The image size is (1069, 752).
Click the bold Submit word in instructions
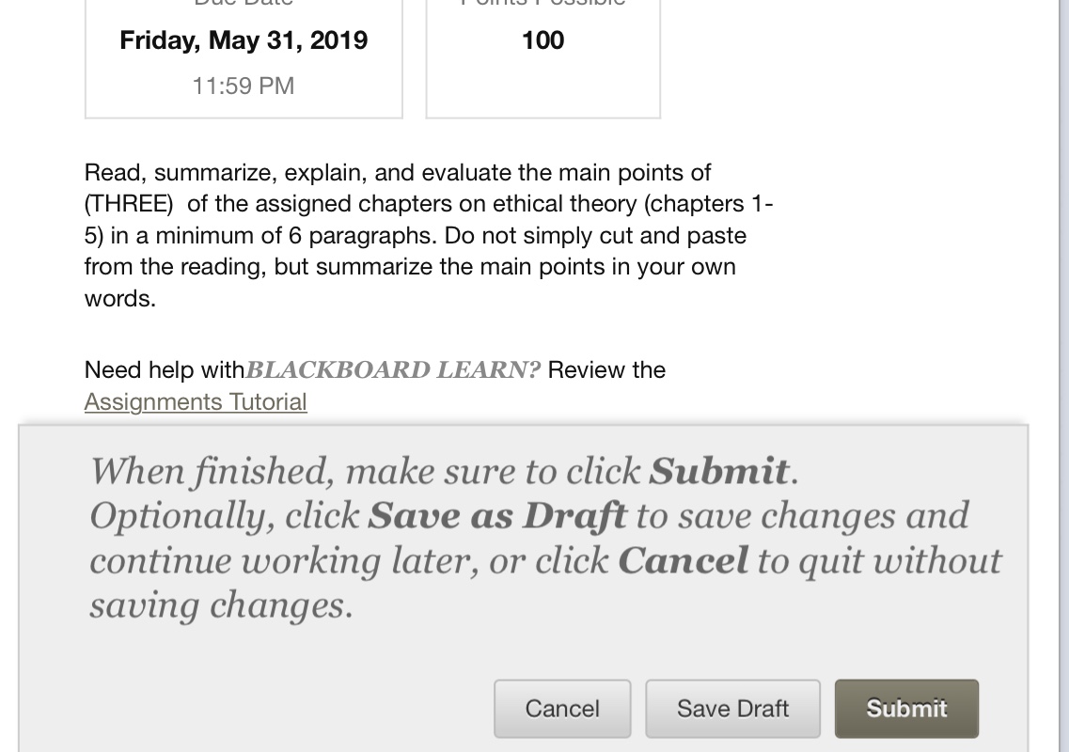(x=719, y=471)
